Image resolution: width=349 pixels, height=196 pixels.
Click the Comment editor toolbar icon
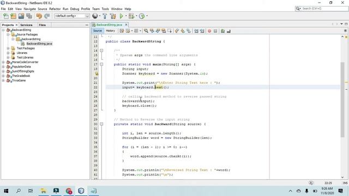click(x=222, y=31)
